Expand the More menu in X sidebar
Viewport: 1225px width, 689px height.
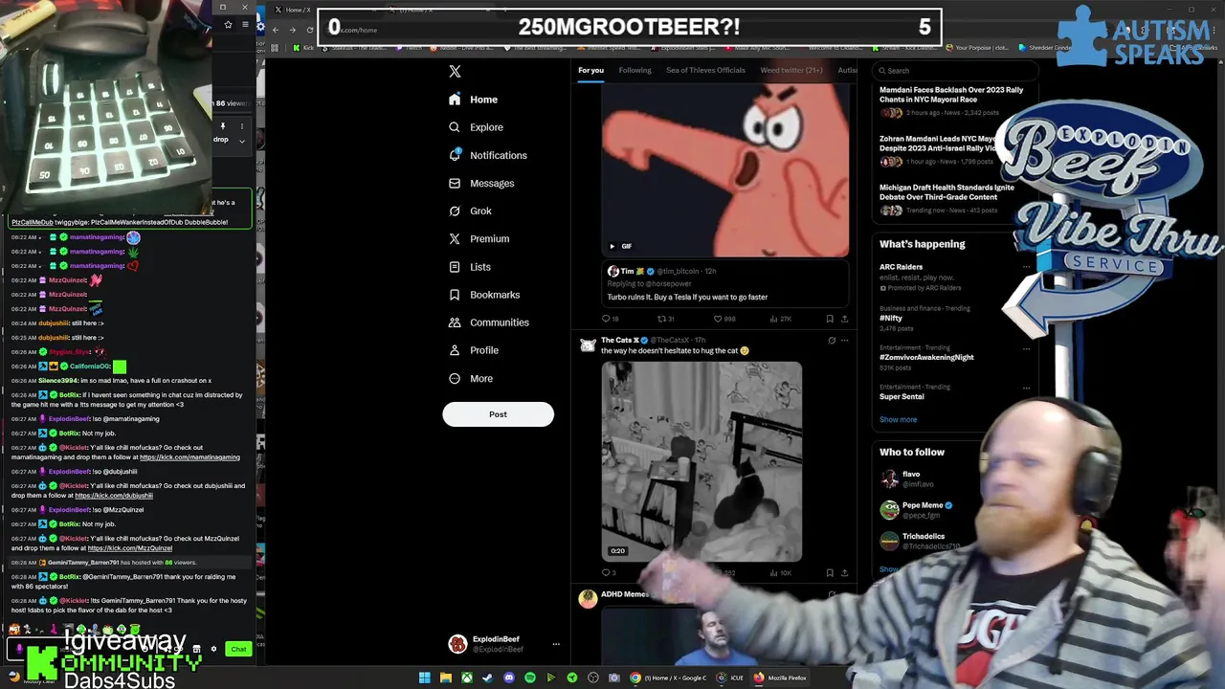pos(471,378)
